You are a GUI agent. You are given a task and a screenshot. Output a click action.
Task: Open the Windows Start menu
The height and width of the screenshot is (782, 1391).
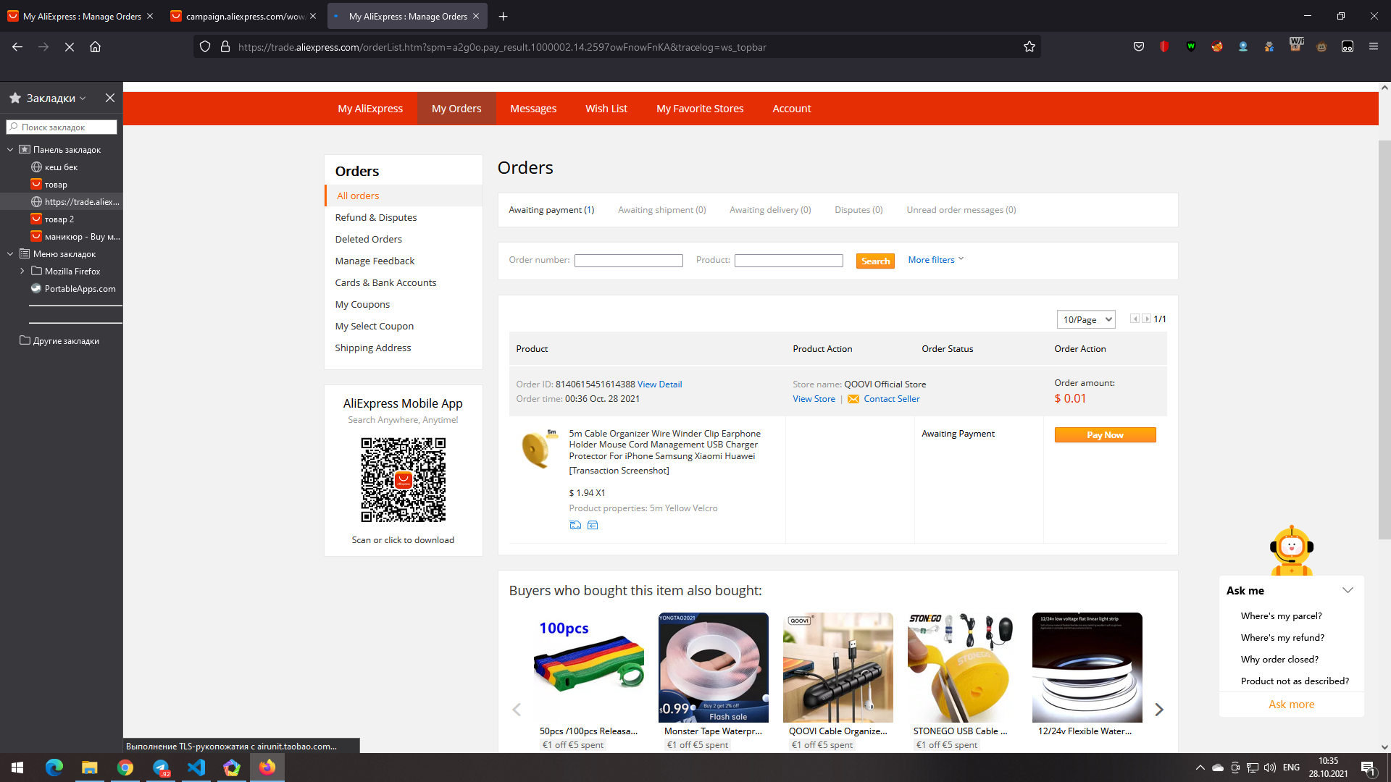point(17,768)
